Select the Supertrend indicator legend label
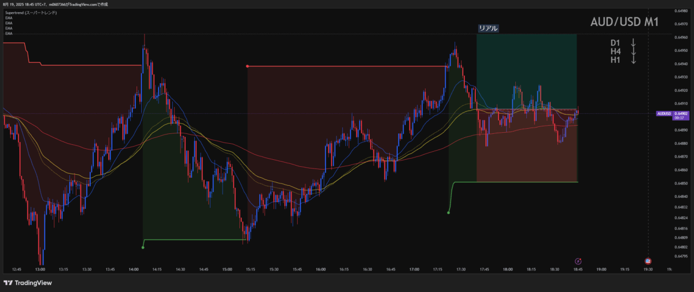The height and width of the screenshot is (292, 694). tap(31, 12)
